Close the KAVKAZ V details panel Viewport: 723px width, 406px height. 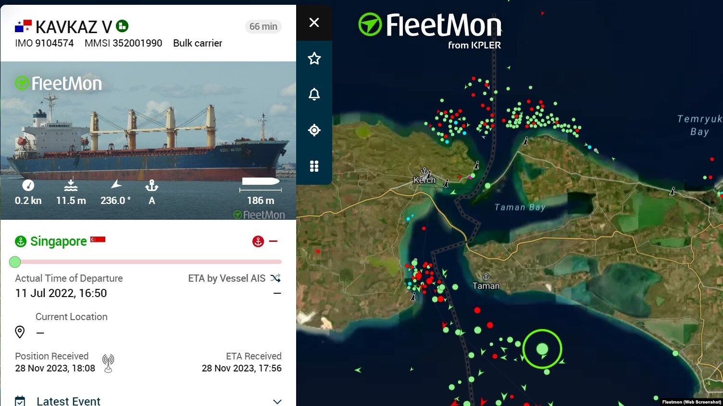(314, 23)
